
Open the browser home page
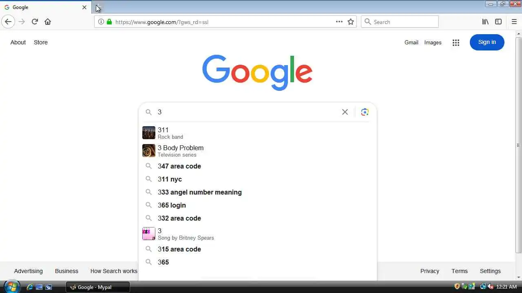tap(48, 22)
